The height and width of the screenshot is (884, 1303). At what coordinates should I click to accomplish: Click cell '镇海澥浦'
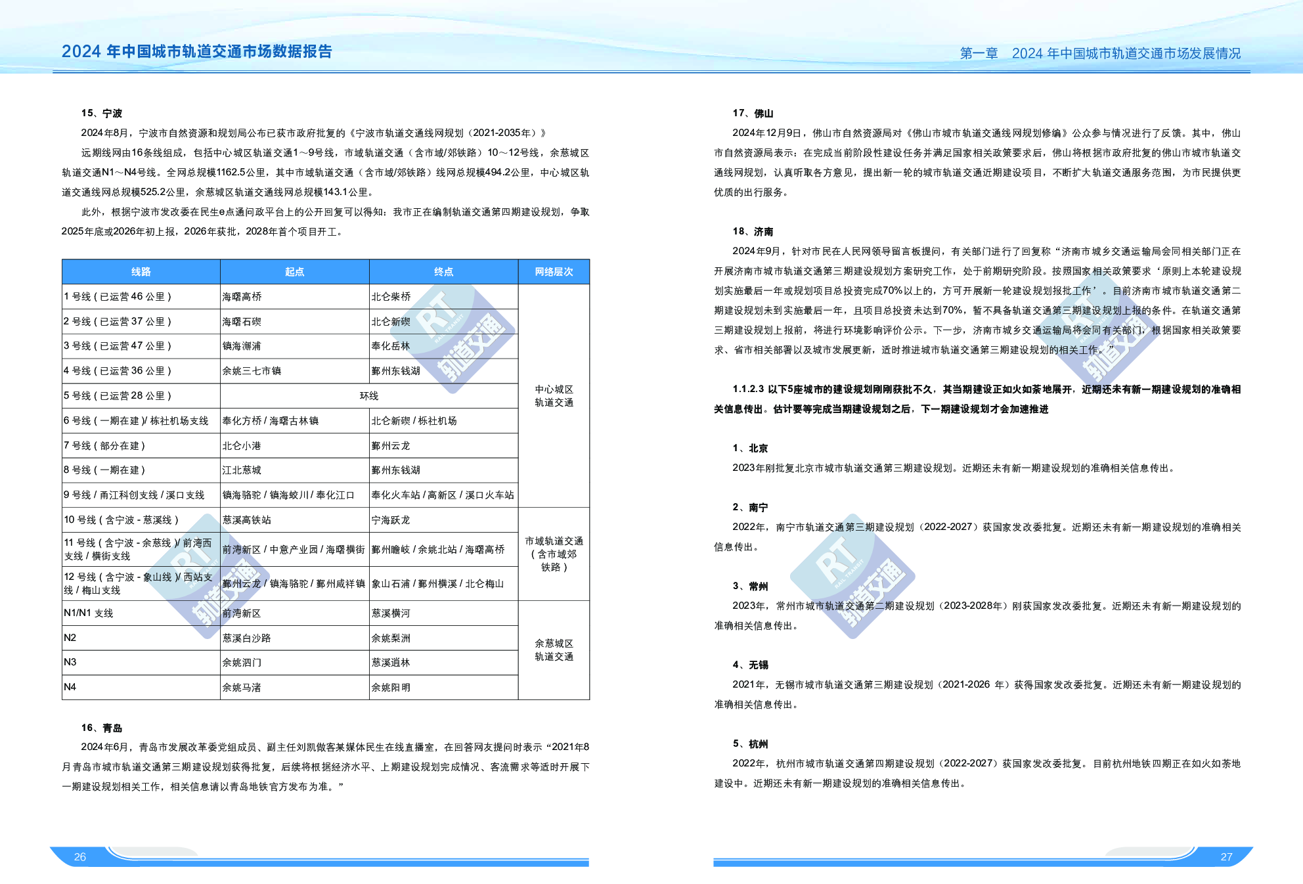[x=294, y=346]
